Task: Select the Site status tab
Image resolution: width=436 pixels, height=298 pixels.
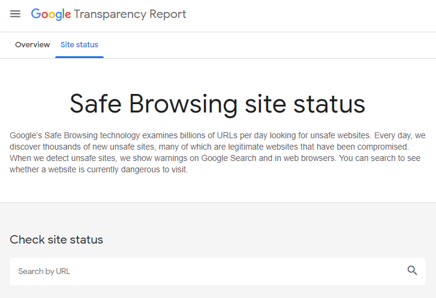Action: click(79, 45)
